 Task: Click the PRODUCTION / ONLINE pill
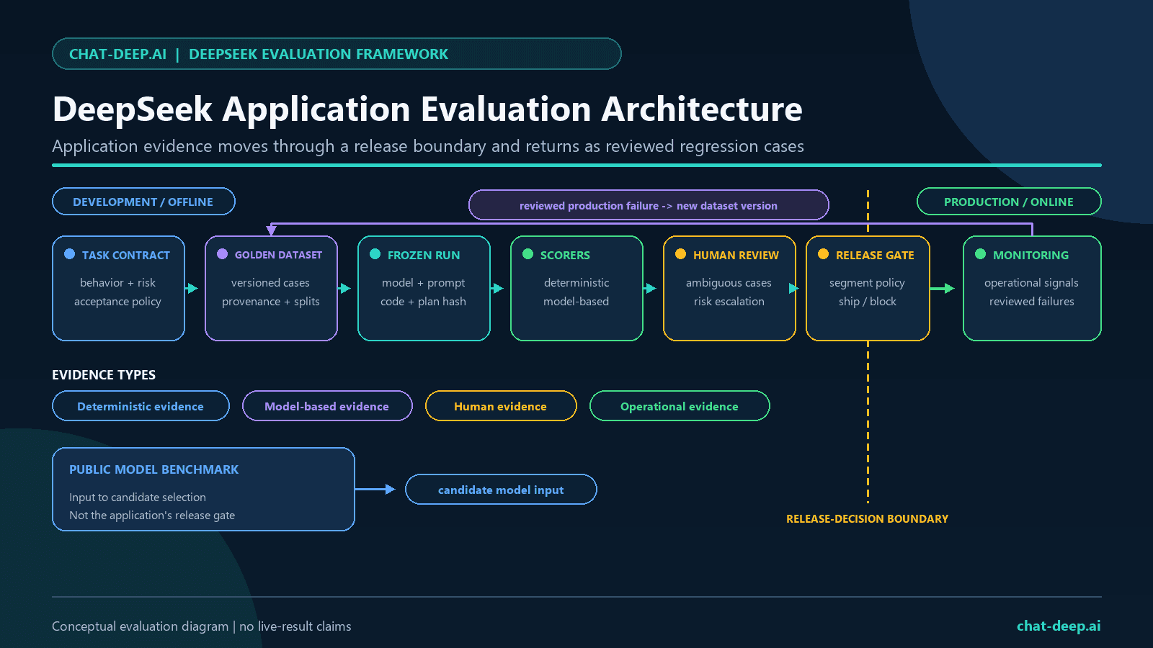point(1009,202)
